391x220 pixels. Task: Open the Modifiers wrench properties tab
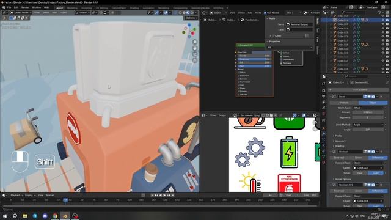click(x=324, y=134)
